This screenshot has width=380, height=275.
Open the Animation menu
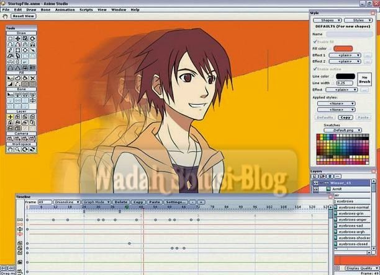click(x=65, y=10)
